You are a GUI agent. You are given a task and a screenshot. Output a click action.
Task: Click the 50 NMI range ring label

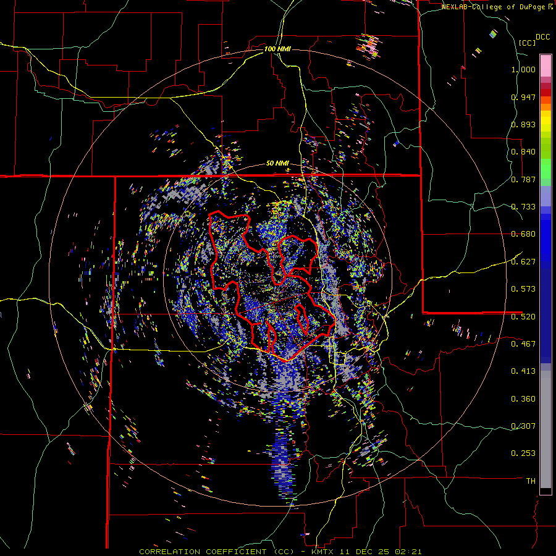(277, 164)
